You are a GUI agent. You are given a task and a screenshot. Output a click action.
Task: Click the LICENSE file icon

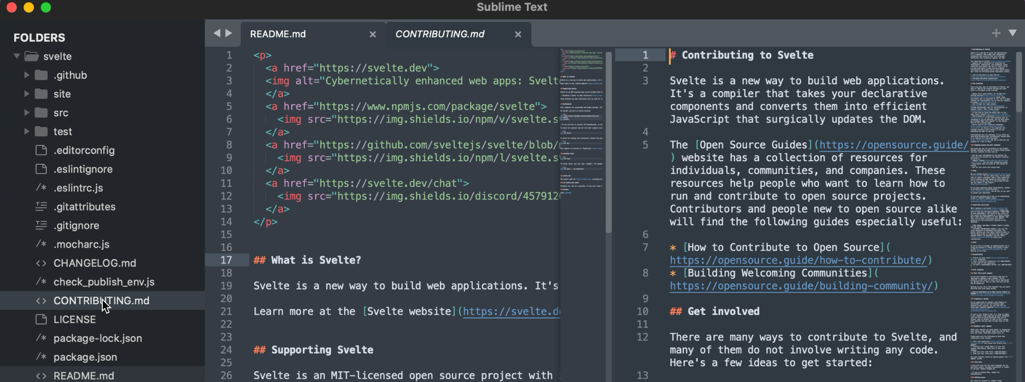click(x=41, y=319)
